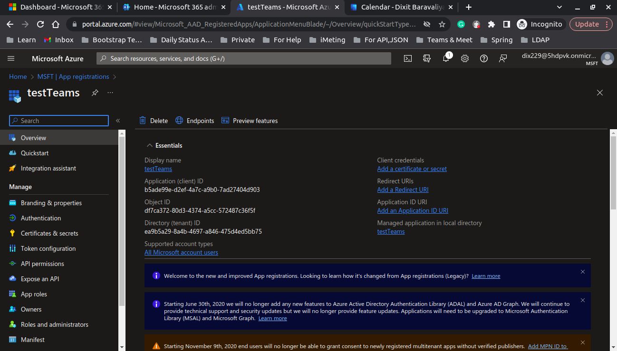Switch to the Calendar browser tab
Viewport: 617px width, 351px height.
(401, 7)
